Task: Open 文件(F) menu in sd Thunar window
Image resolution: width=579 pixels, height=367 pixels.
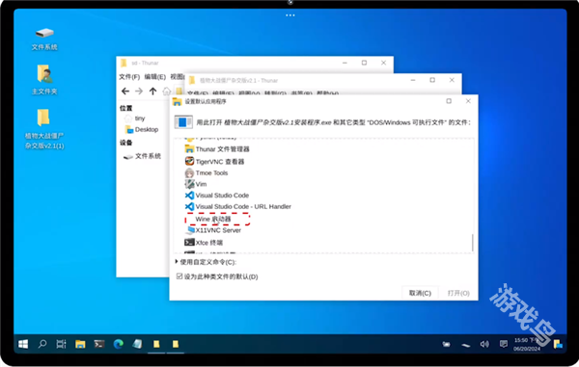Action: pos(129,77)
